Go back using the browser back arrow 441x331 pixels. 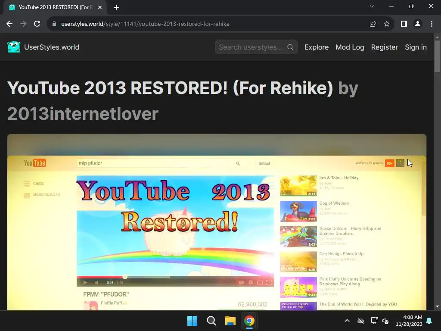(9, 24)
